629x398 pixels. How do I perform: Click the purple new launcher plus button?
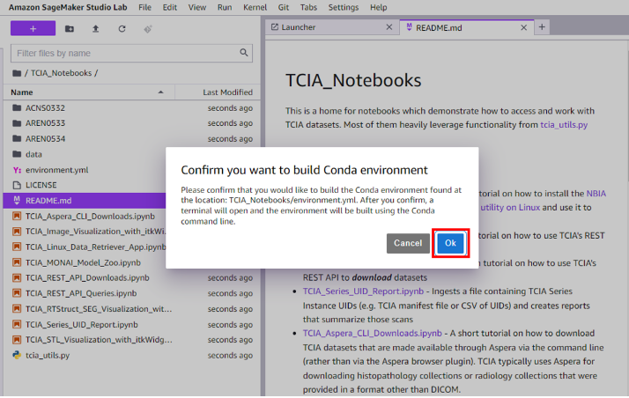click(x=33, y=28)
